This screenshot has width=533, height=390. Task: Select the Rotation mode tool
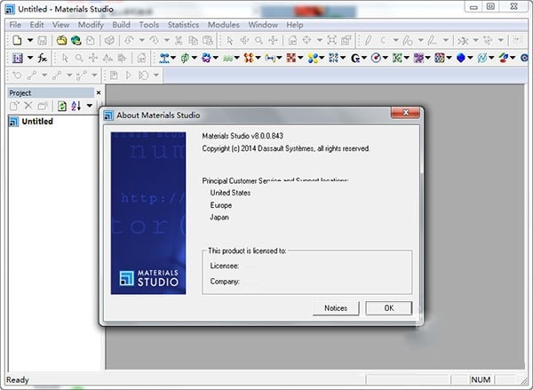pos(244,41)
